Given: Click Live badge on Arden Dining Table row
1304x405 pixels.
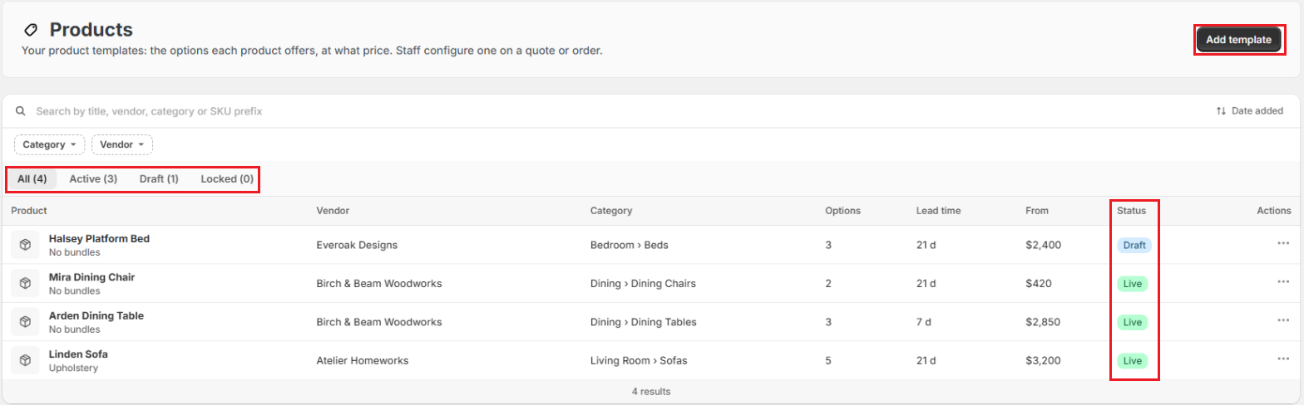Looking at the screenshot, I should click(x=1133, y=322).
